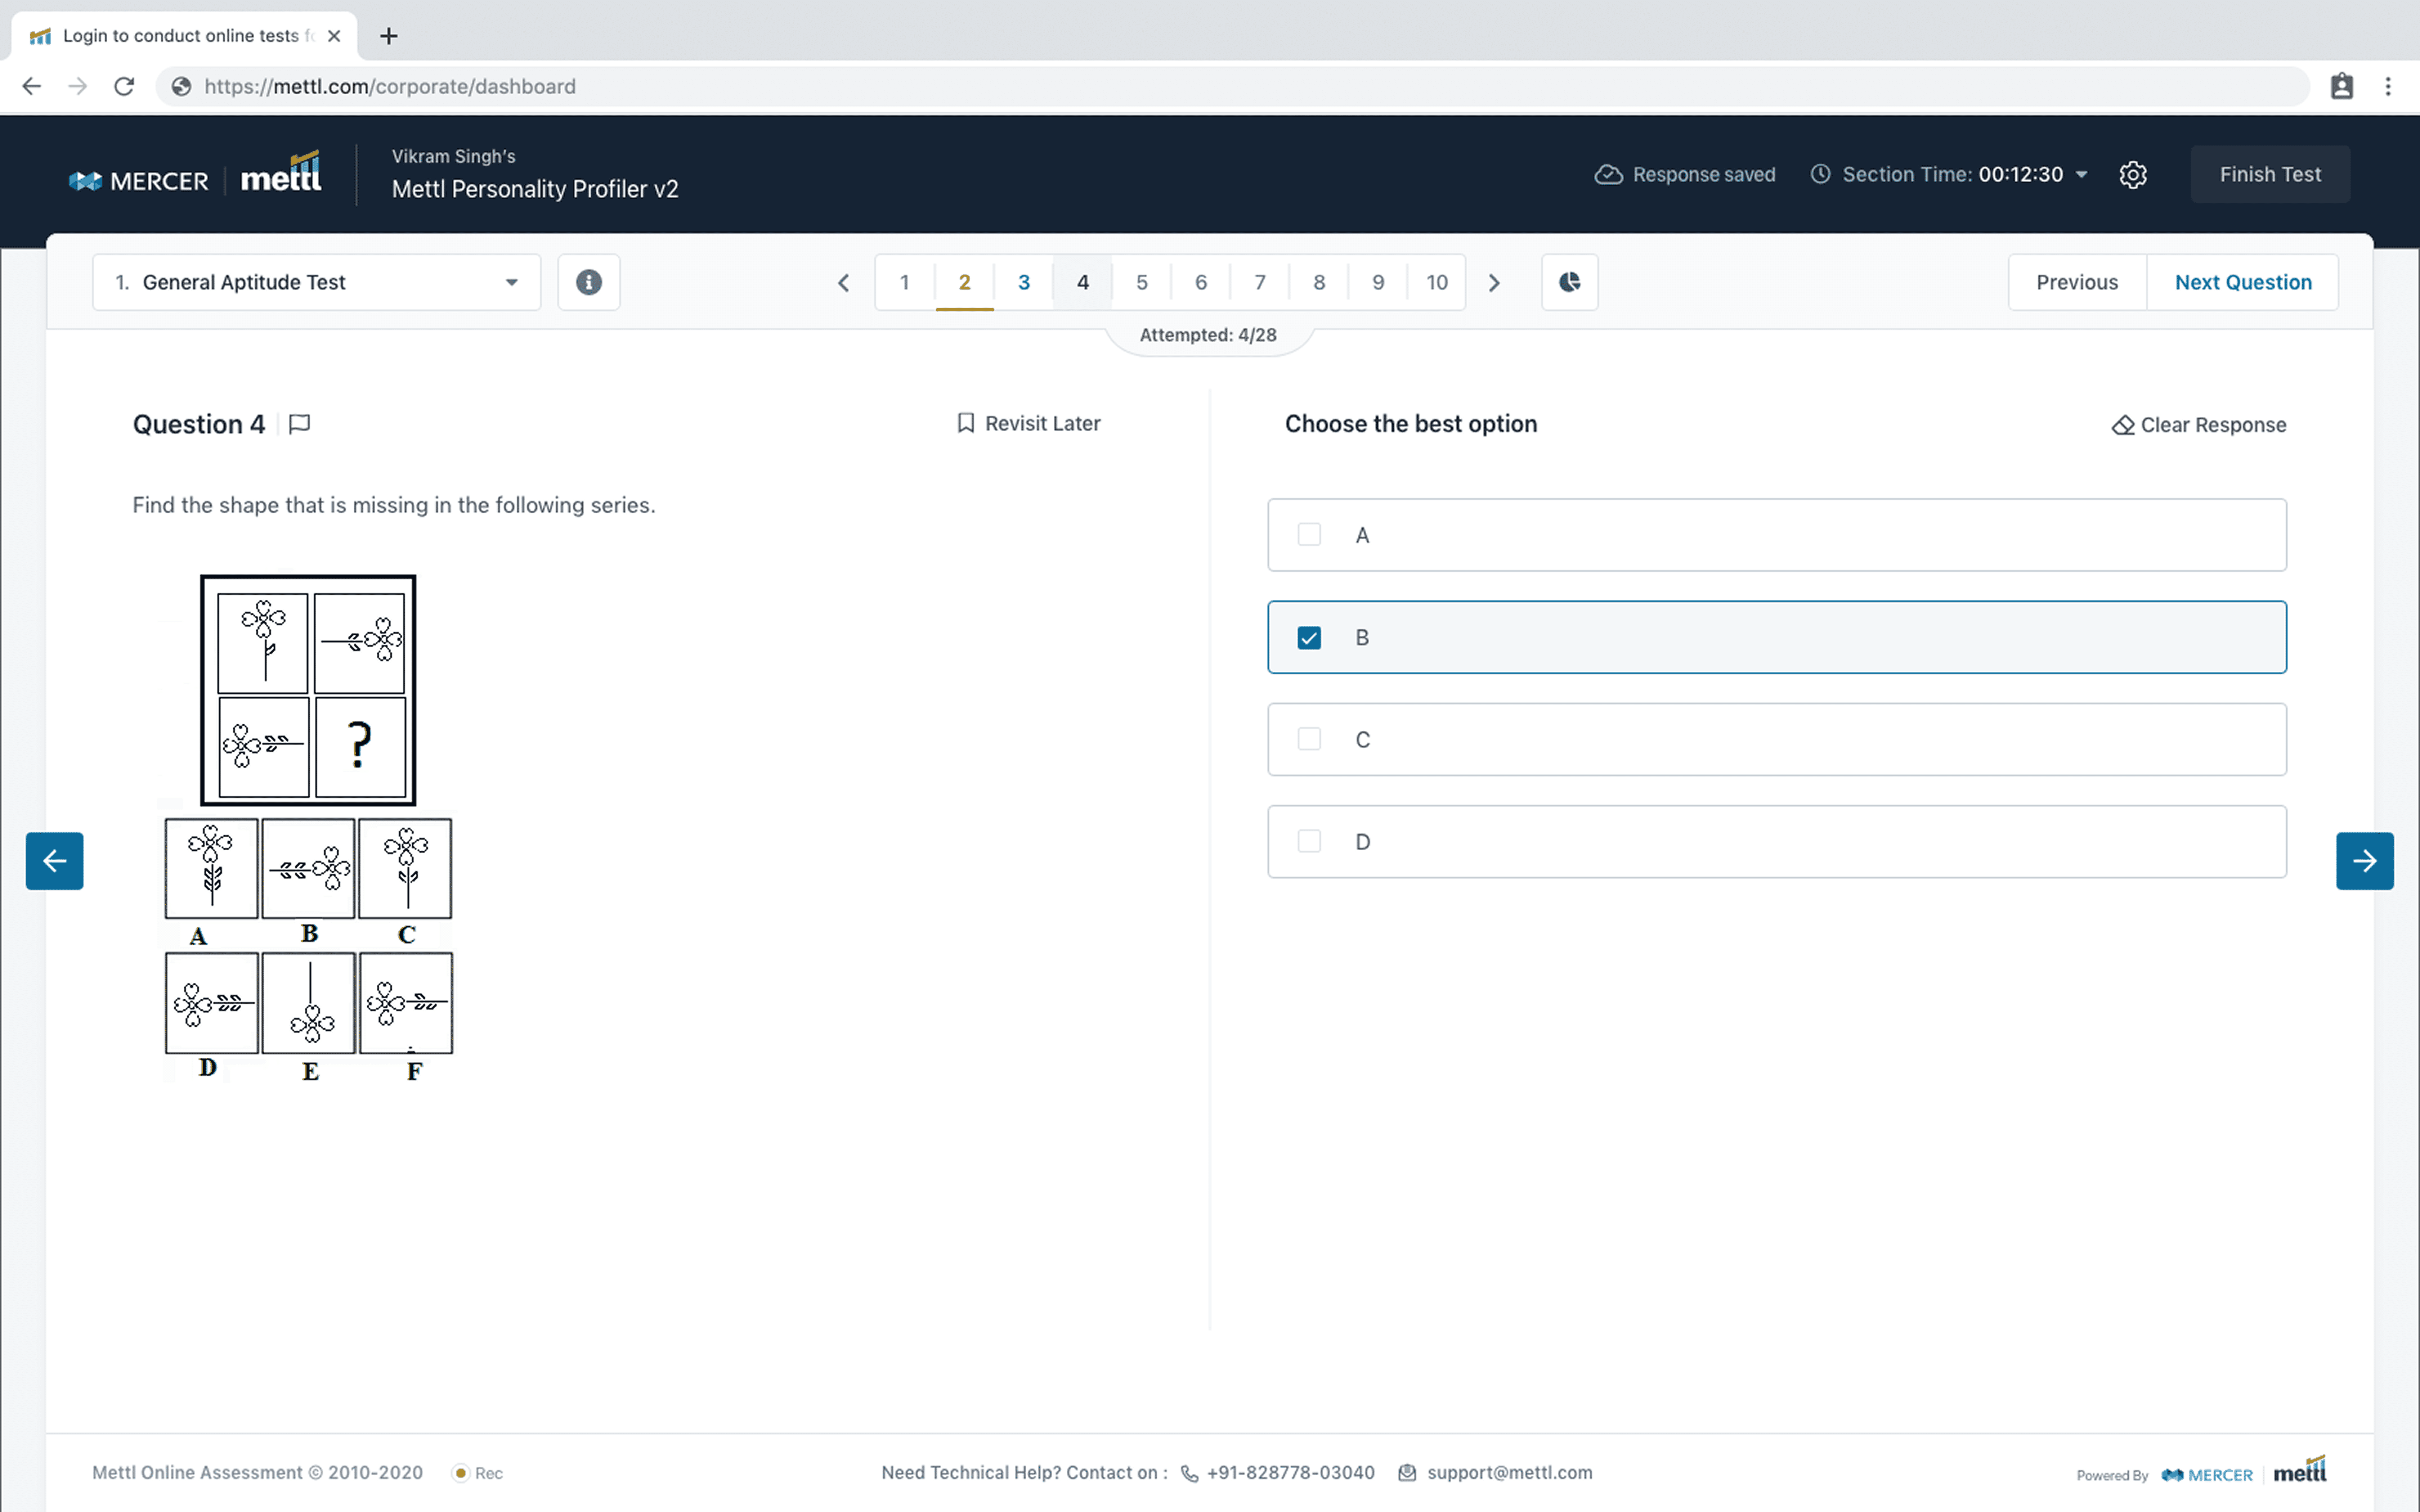
Task: Click the section info icon
Action: 588,282
